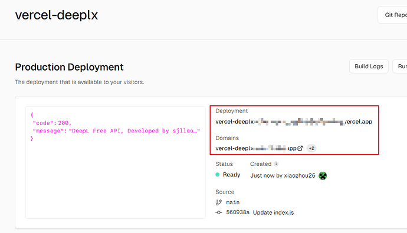407x233 pixels.
Task: Click the Status label
Action: (224, 164)
